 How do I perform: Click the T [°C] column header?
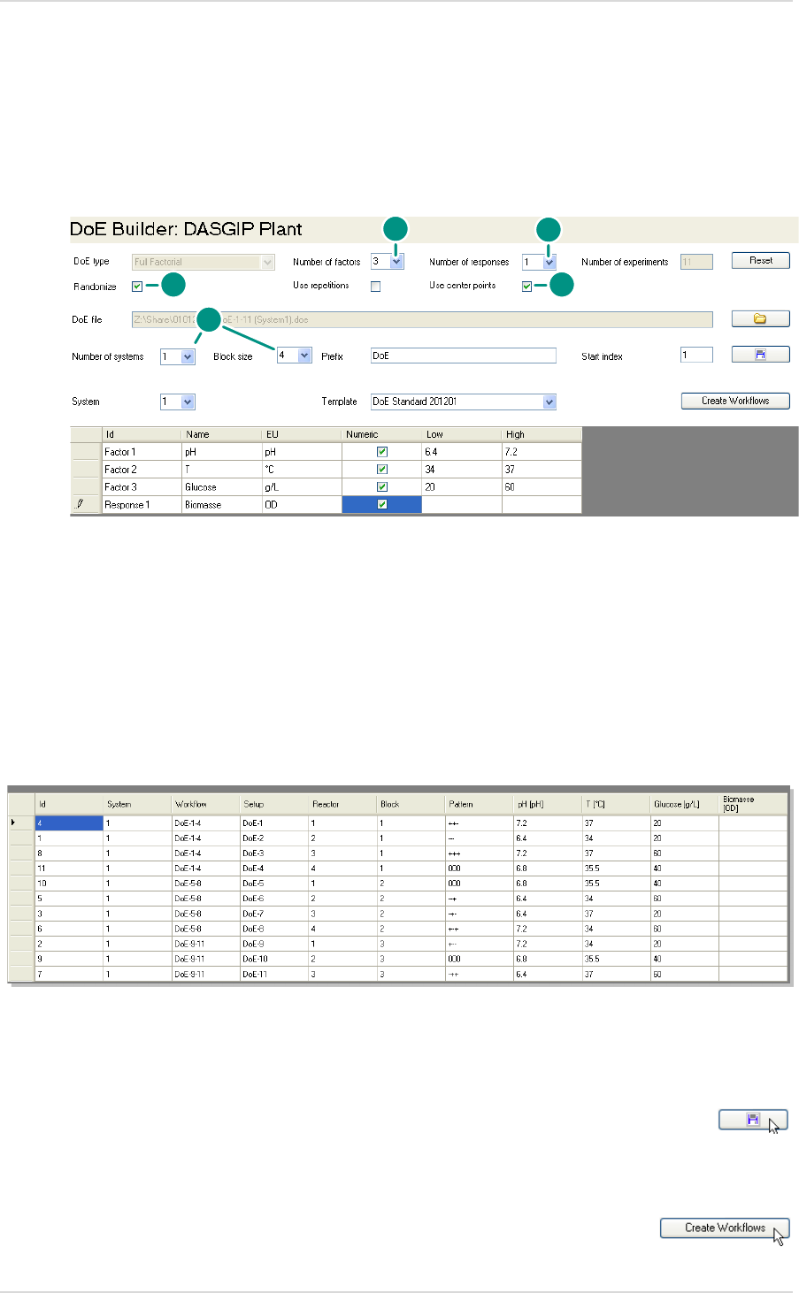point(616,804)
